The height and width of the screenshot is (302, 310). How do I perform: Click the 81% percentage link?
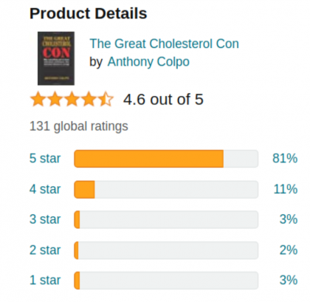click(x=285, y=158)
